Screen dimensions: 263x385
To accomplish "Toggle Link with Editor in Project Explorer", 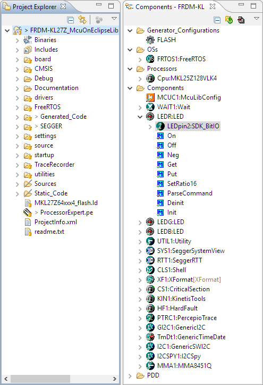I will click(x=82, y=20).
